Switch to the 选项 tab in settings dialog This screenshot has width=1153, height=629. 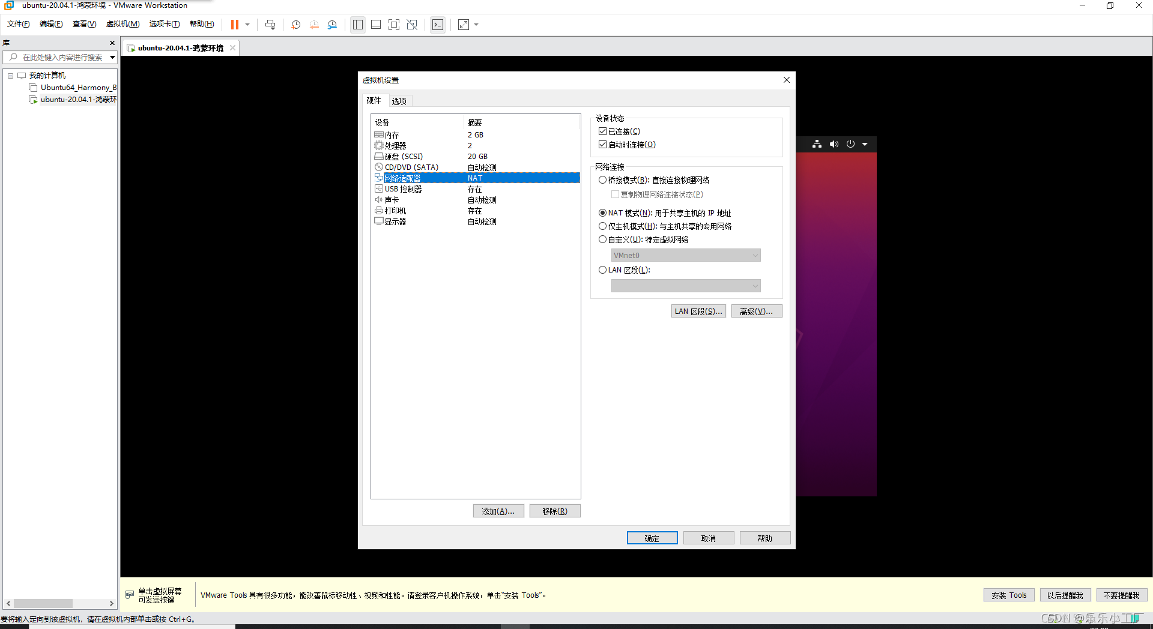pos(399,101)
